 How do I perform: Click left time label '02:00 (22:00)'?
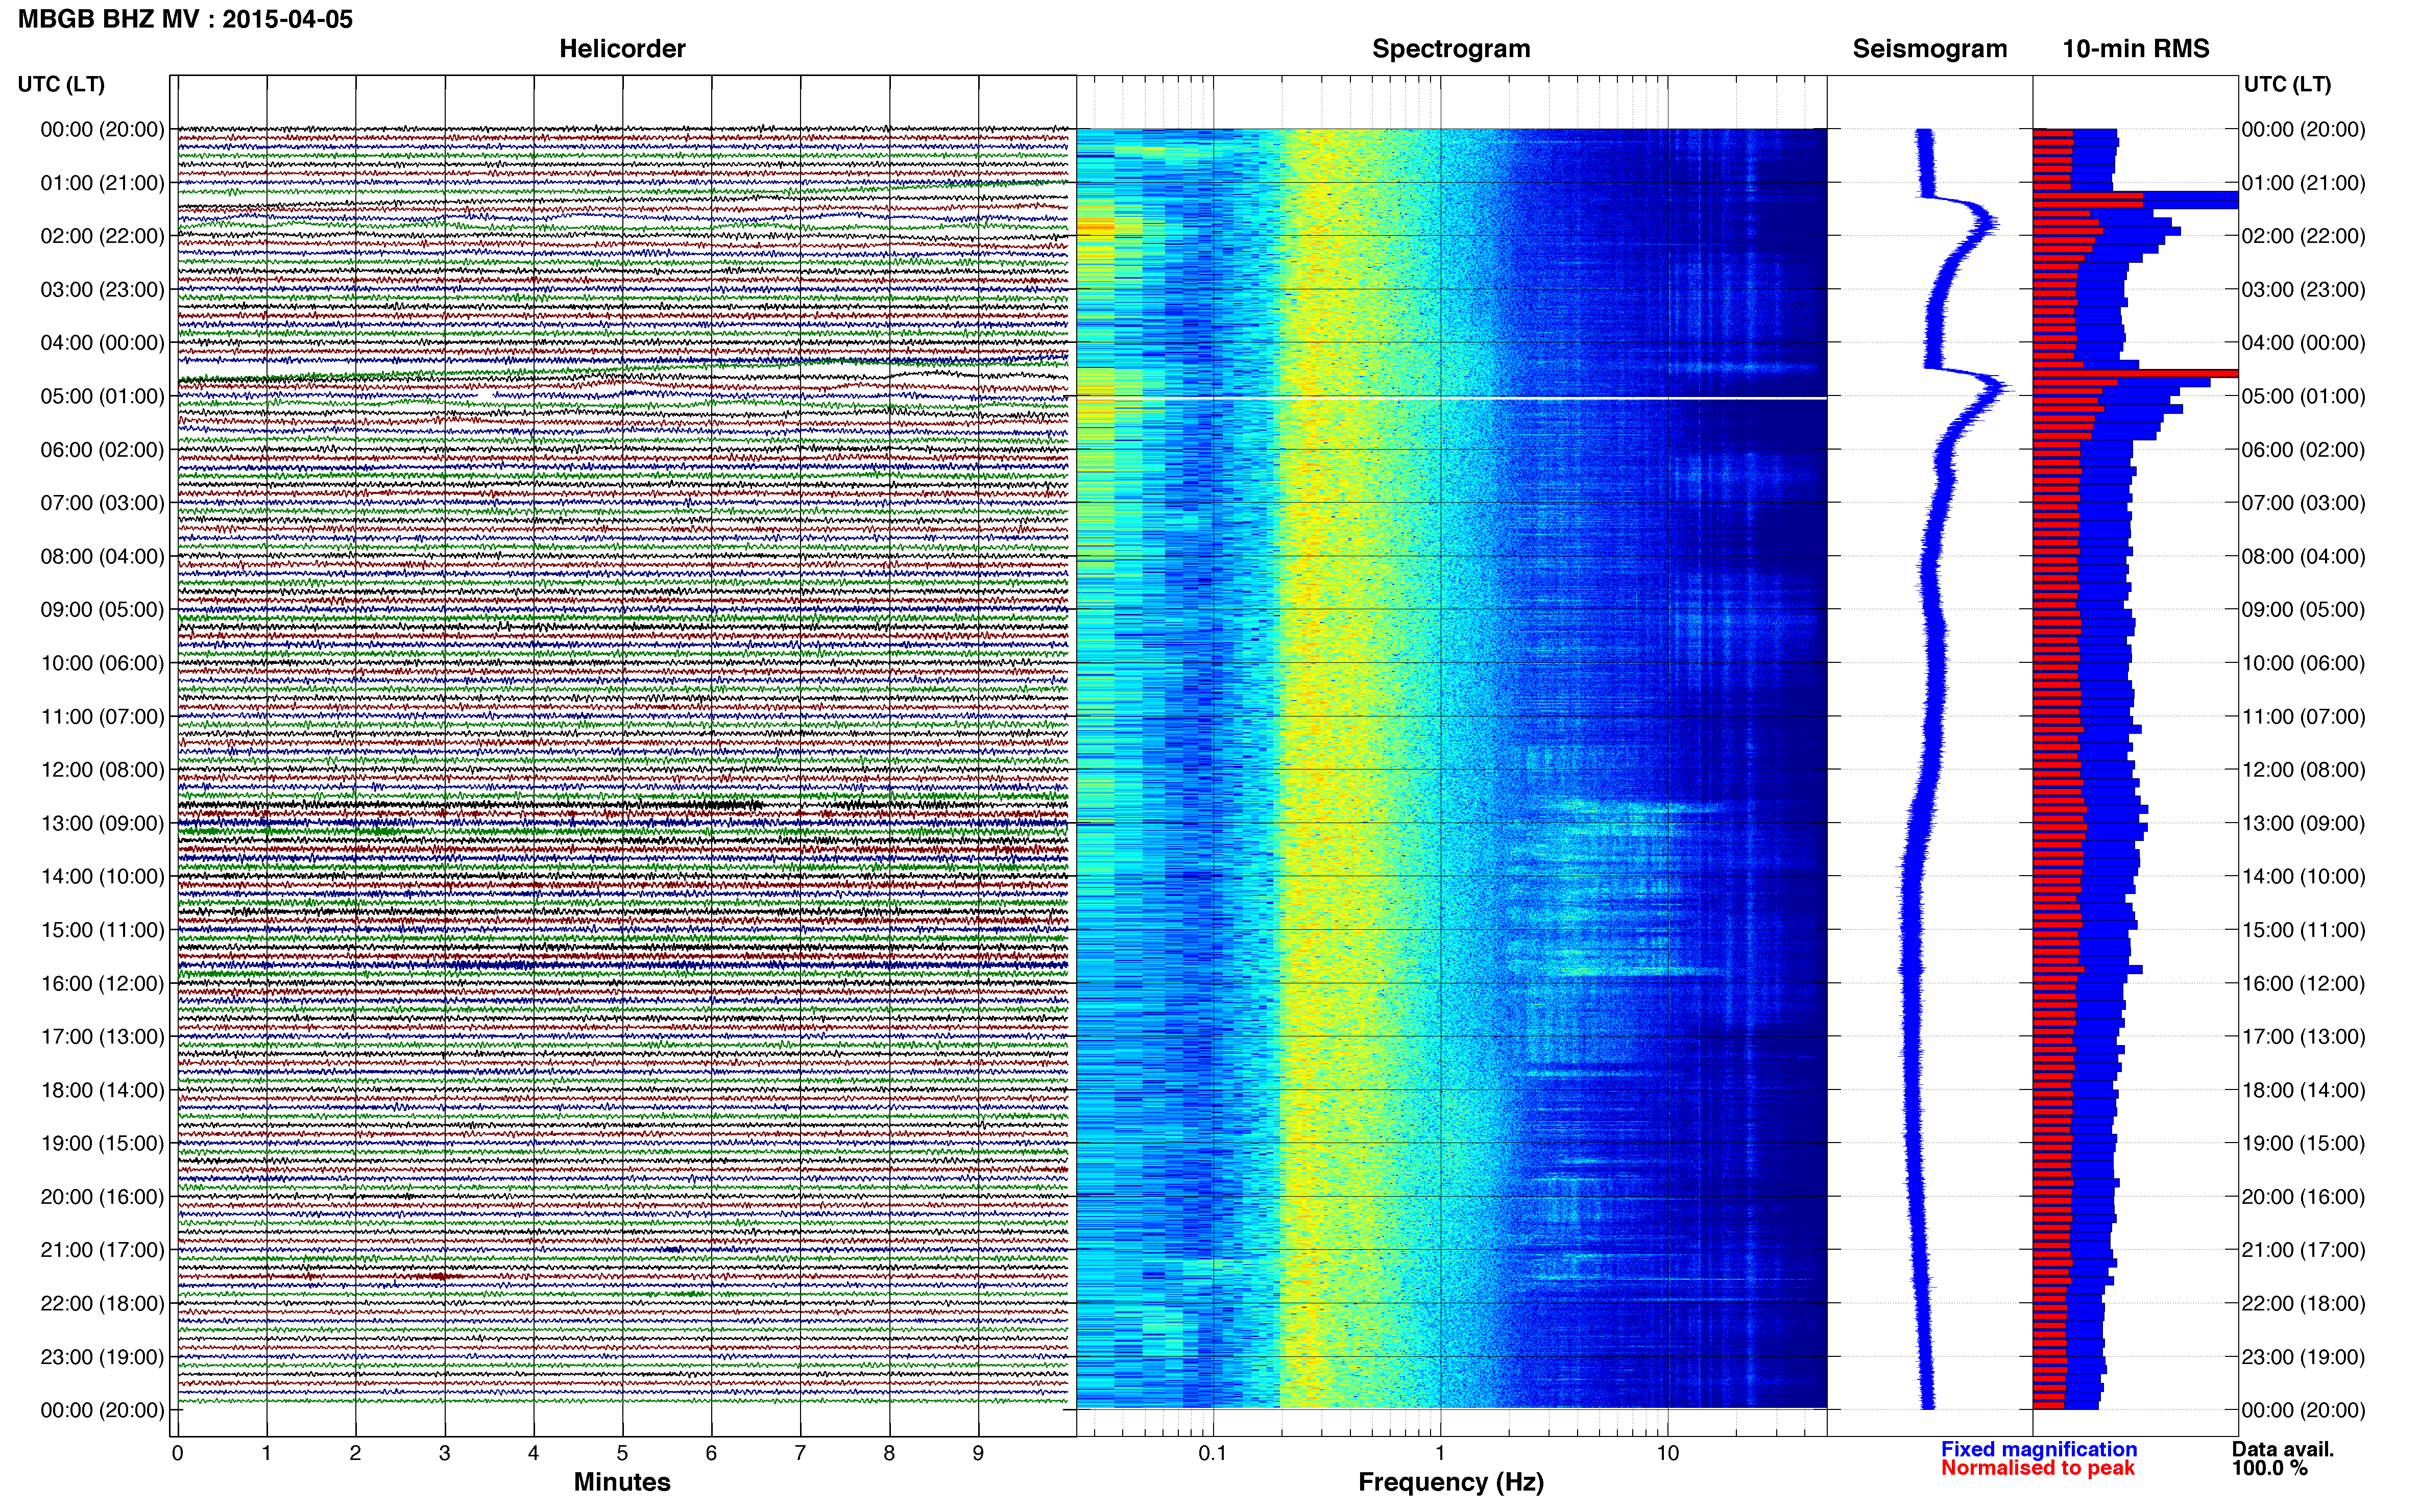tap(102, 236)
